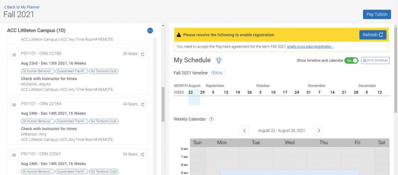This screenshot has width=398, height=175.
Task: Click the 'August 22 - August 28, 2021' date range
Action: pyautogui.click(x=281, y=130)
